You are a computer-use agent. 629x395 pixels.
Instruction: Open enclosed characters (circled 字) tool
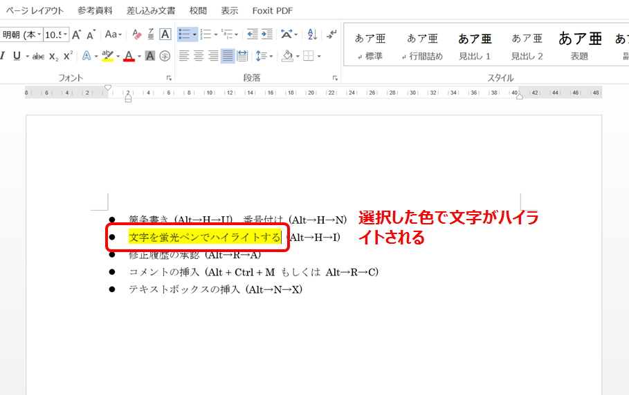(165, 56)
